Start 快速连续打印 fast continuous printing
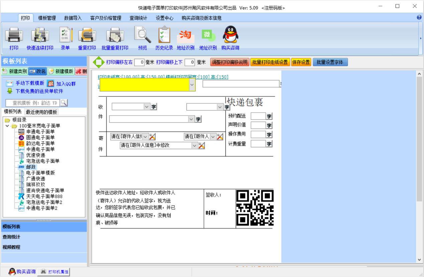 tap(40, 35)
